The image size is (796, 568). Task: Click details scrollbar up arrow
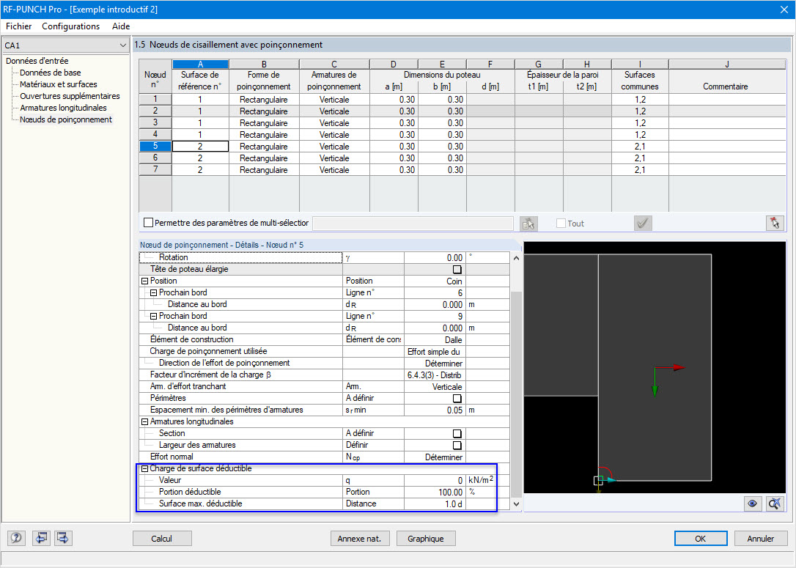tap(516, 258)
